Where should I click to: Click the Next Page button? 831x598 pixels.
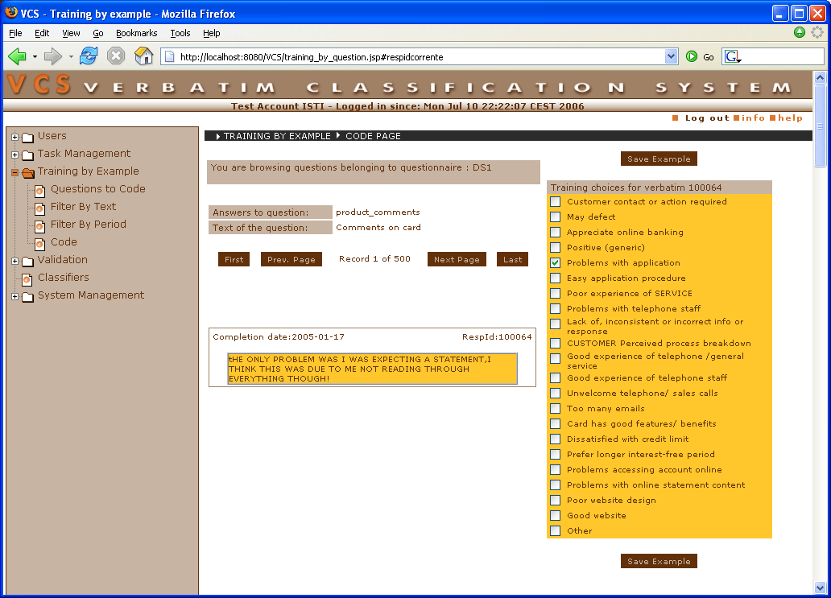[x=457, y=259]
